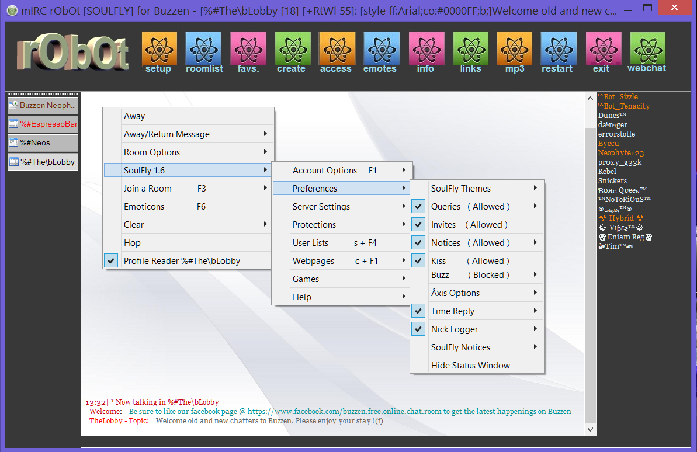Viewport: 697px width, 452px height.
Task: Select user Hybrid in nick list
Action: point(622,218)
